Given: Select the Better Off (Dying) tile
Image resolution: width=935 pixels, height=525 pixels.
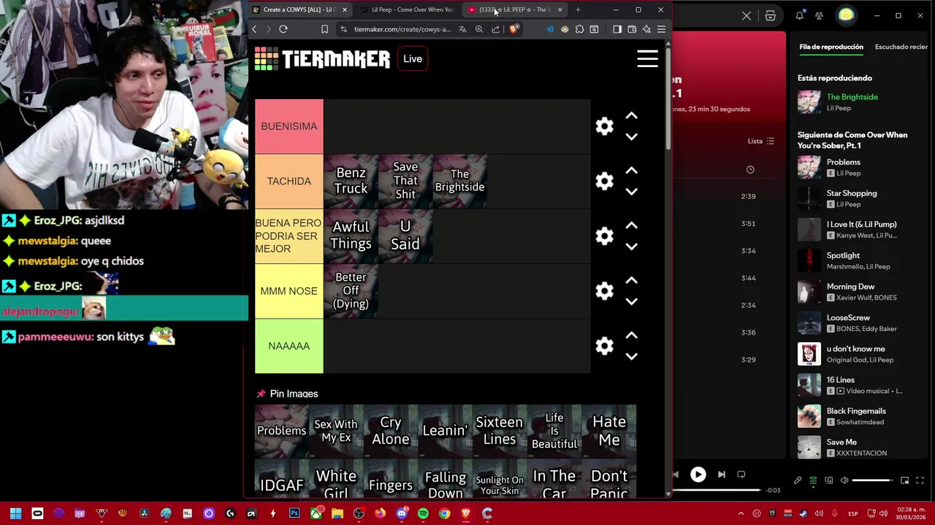Looking at the screenshot, I should (351, 291).
